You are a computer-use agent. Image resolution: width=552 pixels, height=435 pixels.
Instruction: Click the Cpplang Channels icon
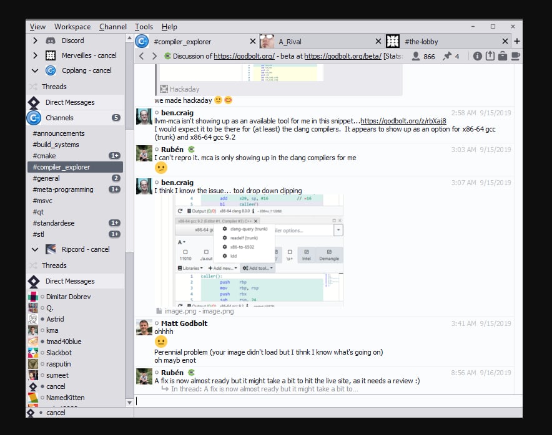click(34, 118)
